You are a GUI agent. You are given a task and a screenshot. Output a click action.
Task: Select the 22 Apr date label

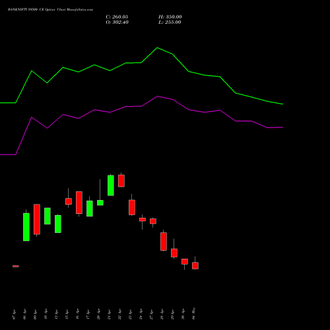click(x=120, y=315)
